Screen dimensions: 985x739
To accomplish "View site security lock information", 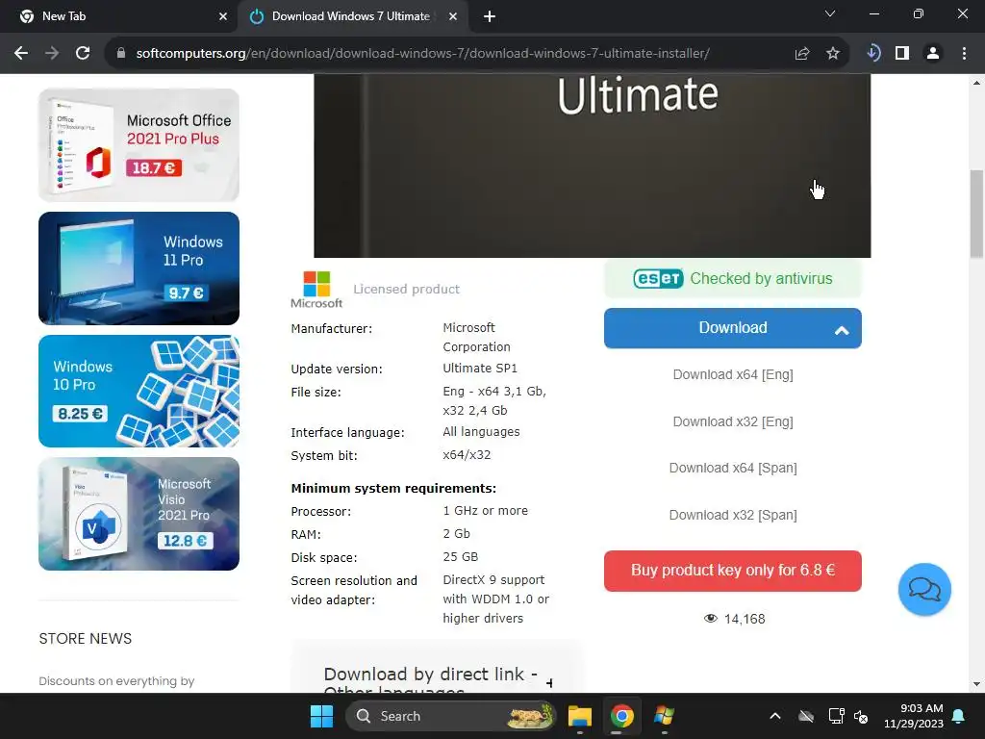I will [x=121, y=54].
